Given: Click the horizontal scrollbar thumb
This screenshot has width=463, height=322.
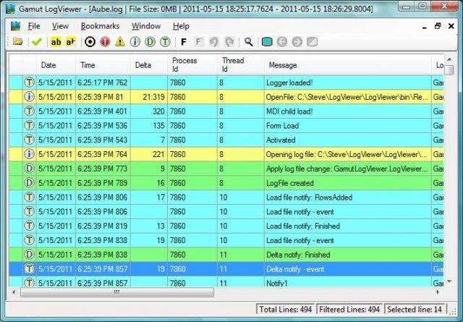Looking at the screenshot, I should 117,292.
